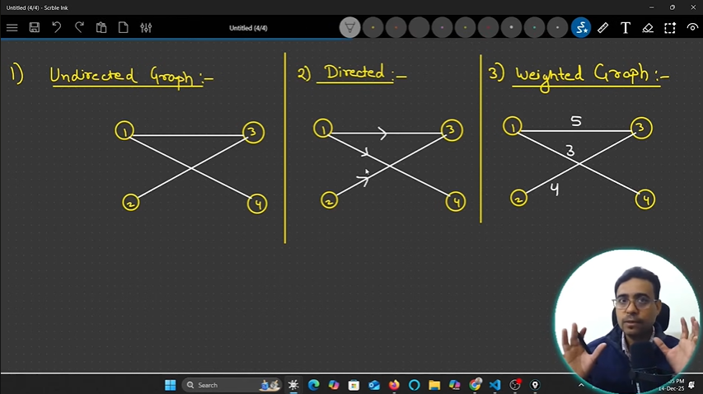Image resolution: width=703 pixels, height=394 pixels.
Task: Open Google Chrome from taskbar
Action: pos(475,384)
